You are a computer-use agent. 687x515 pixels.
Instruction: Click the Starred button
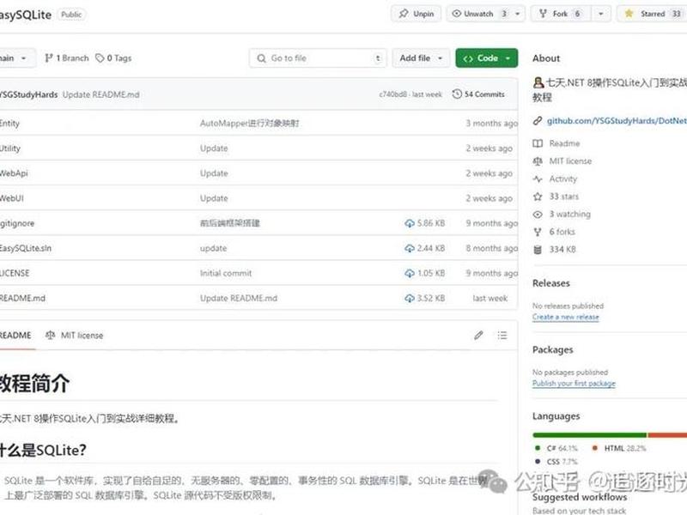652,14
